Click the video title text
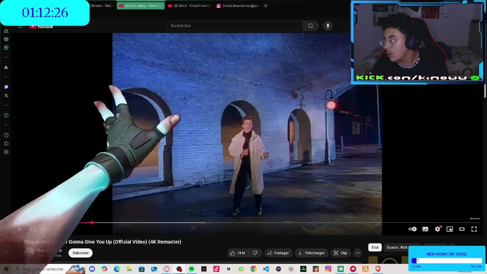 (x=103, y=242)
